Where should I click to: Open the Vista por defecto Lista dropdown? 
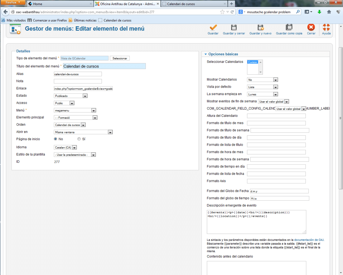pos(263,87)
